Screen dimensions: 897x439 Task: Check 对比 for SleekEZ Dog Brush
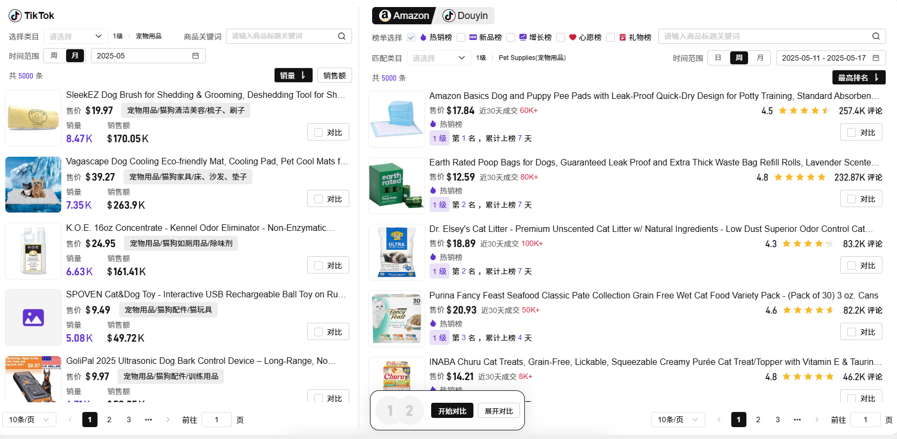318,132
